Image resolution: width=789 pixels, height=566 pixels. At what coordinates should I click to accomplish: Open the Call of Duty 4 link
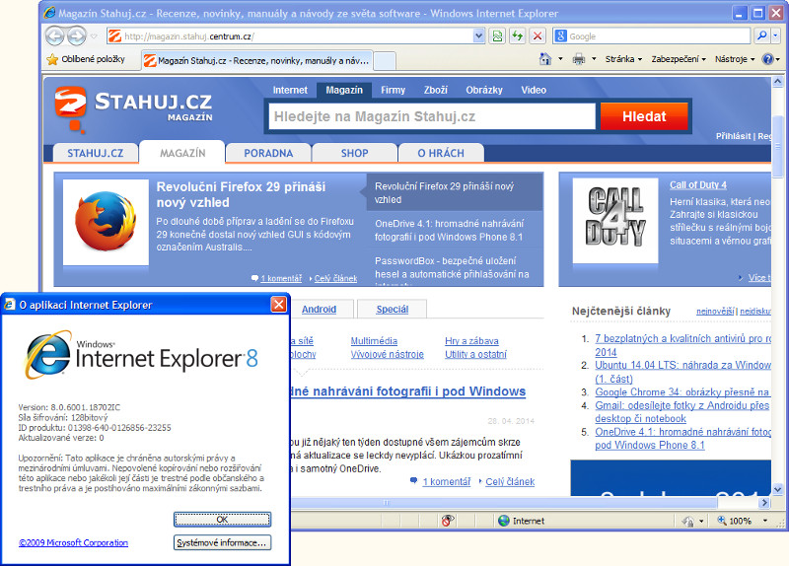point(698,185)
